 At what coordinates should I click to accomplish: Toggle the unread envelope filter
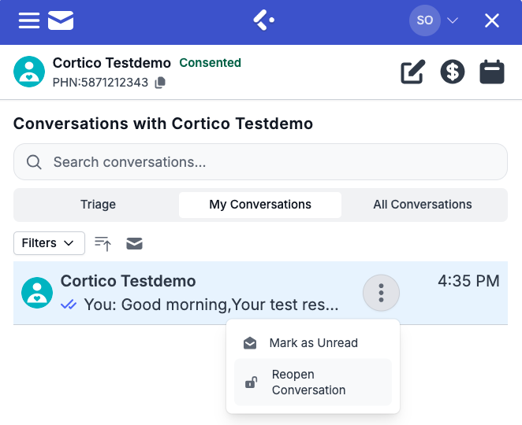coord(134,244)
